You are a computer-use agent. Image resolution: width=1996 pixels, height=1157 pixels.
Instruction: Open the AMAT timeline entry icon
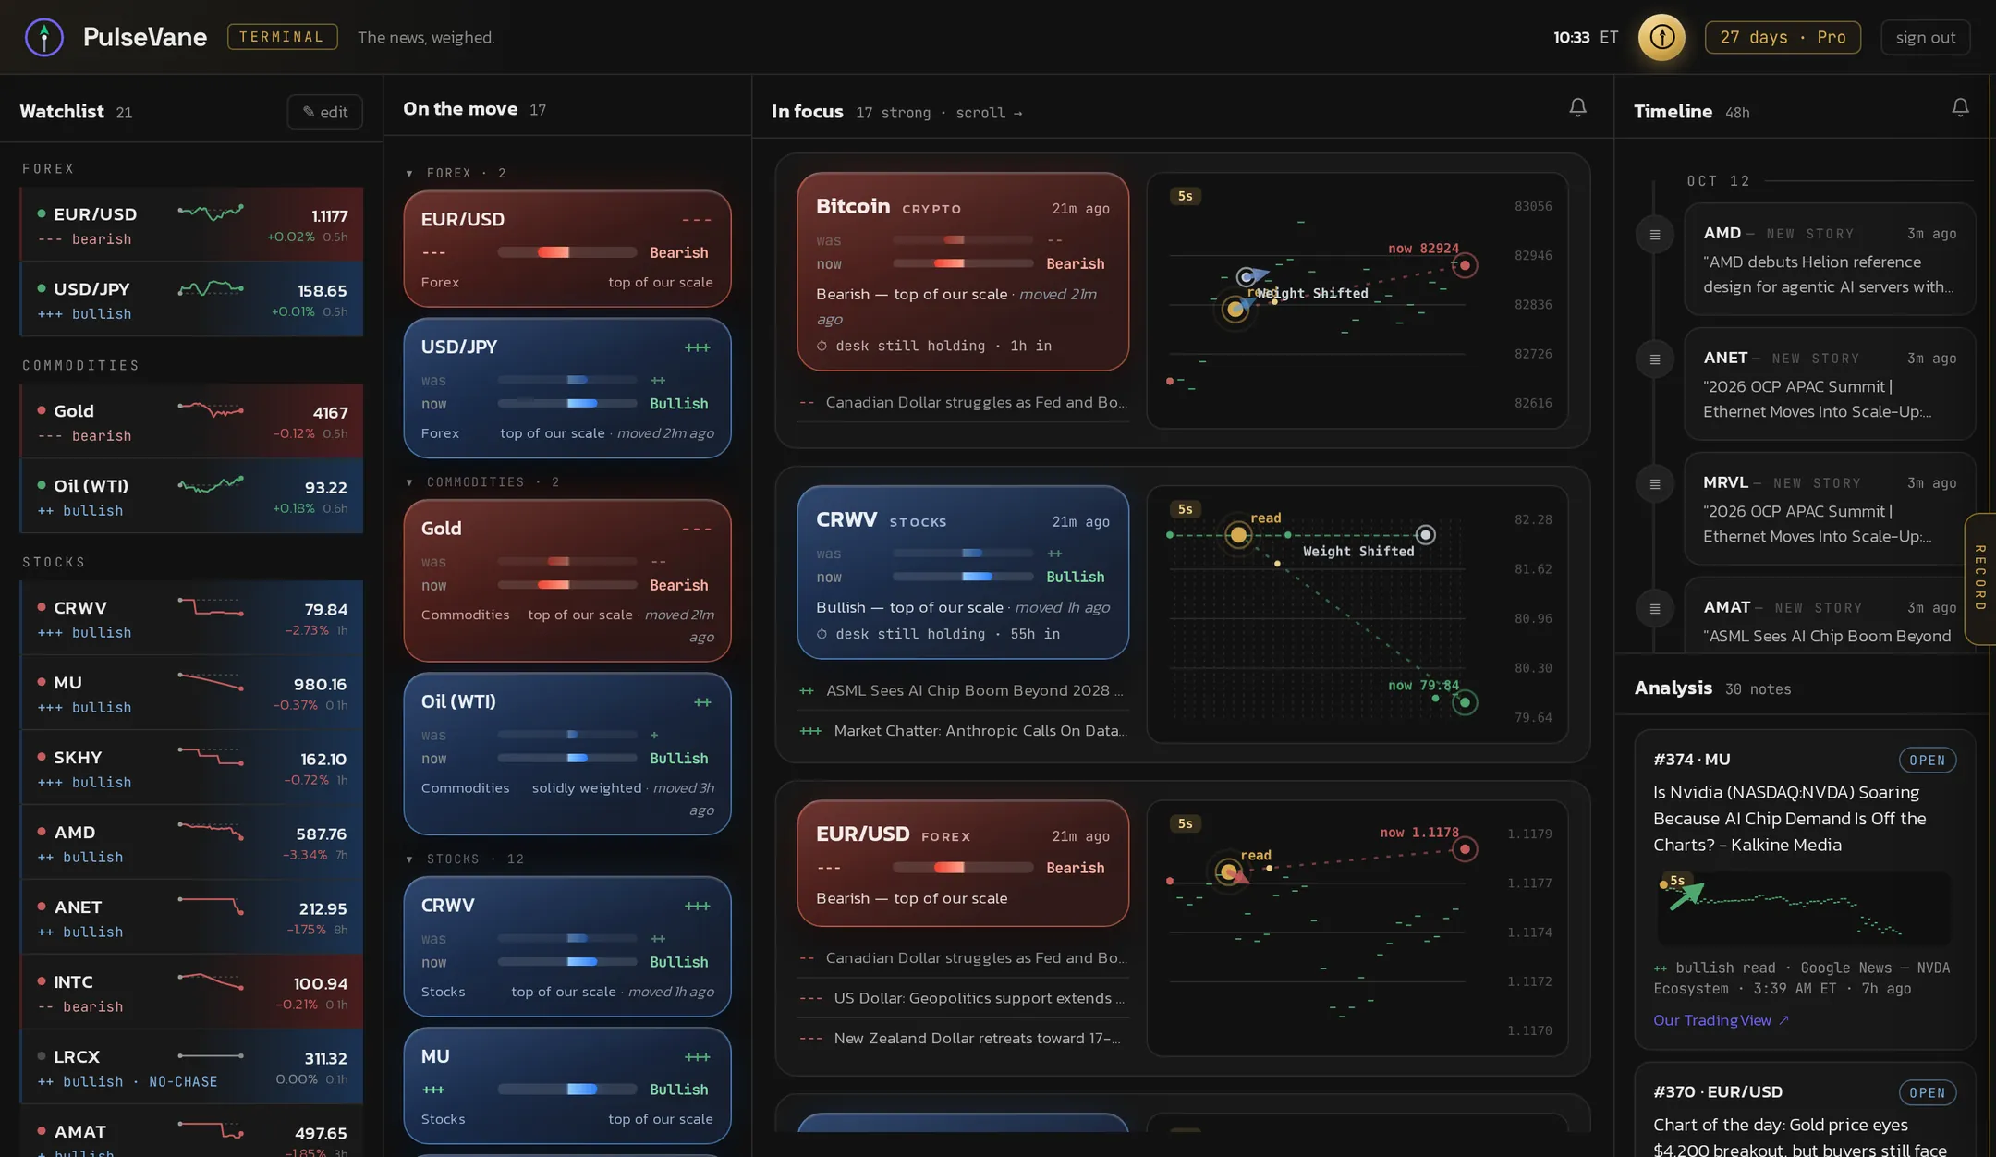pyautogui.click(x=1655, y=609)
